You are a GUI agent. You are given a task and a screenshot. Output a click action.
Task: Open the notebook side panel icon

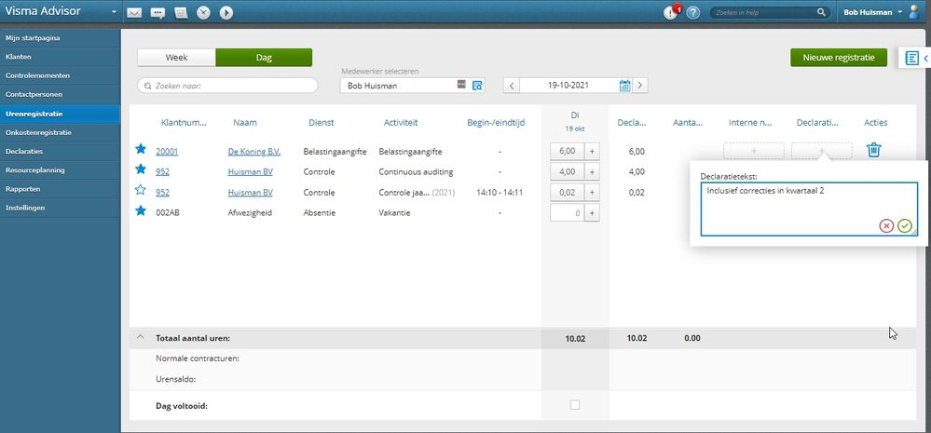[911, 58]
